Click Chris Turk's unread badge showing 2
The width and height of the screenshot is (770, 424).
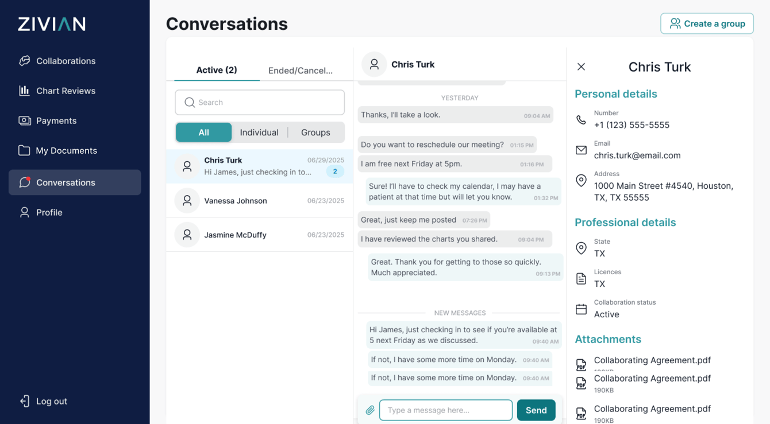click(x=335, y=172)
